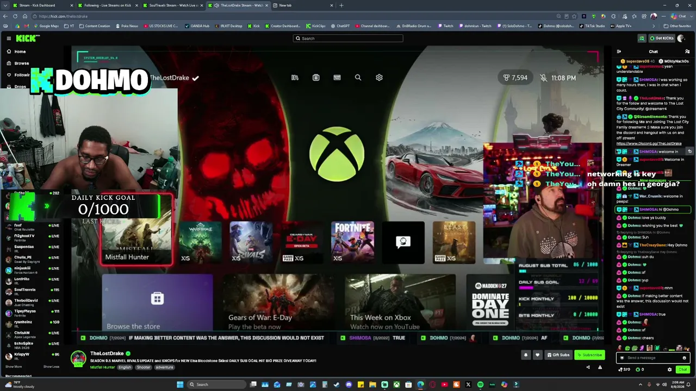Viewport: 696px width, 391px height.
Task: Open the browser profile avatar
Action: click(x=654, y=16)
